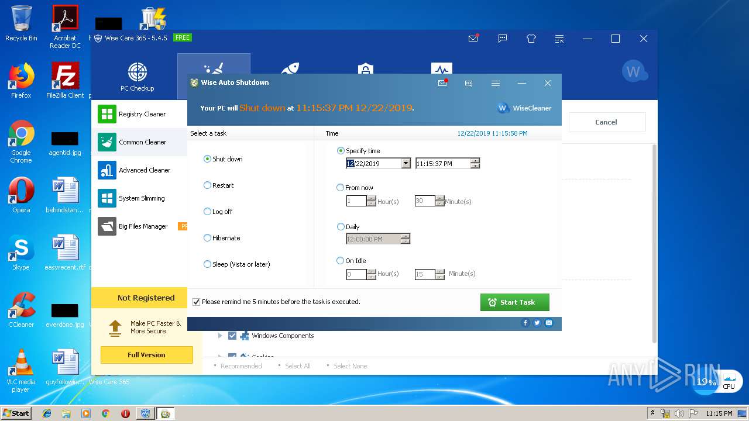The width and height of the screenshot is (749, 421).
Task: Click the WiseCleaner logo link
Action: tap(524, 108)
